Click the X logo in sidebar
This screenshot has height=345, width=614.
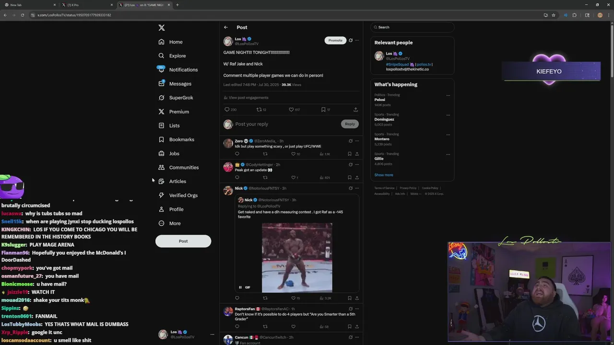click(x=162, y=28)
